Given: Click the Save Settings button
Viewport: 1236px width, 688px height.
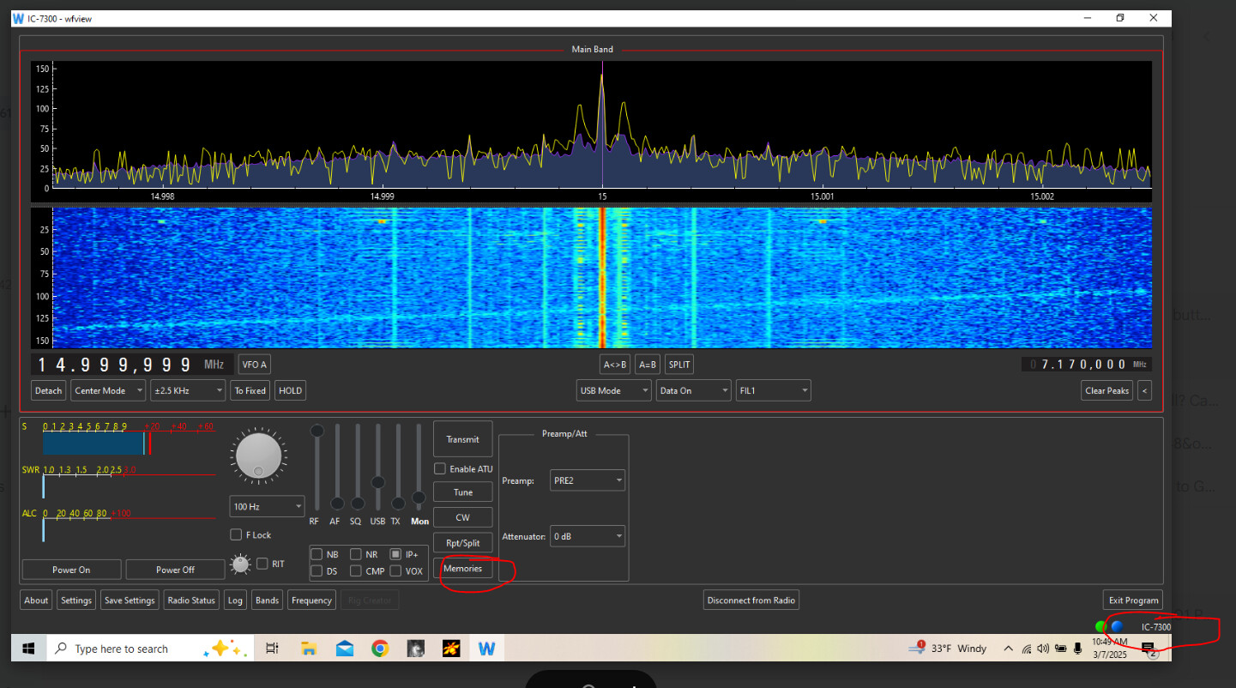Looking at the screenshot, I should (x=130, y=600).
